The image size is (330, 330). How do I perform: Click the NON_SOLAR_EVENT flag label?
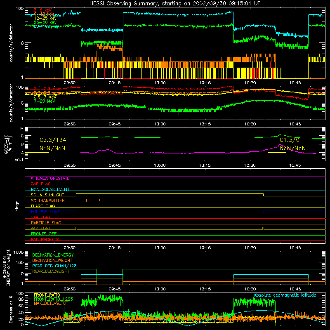click(x=50, y=189)
